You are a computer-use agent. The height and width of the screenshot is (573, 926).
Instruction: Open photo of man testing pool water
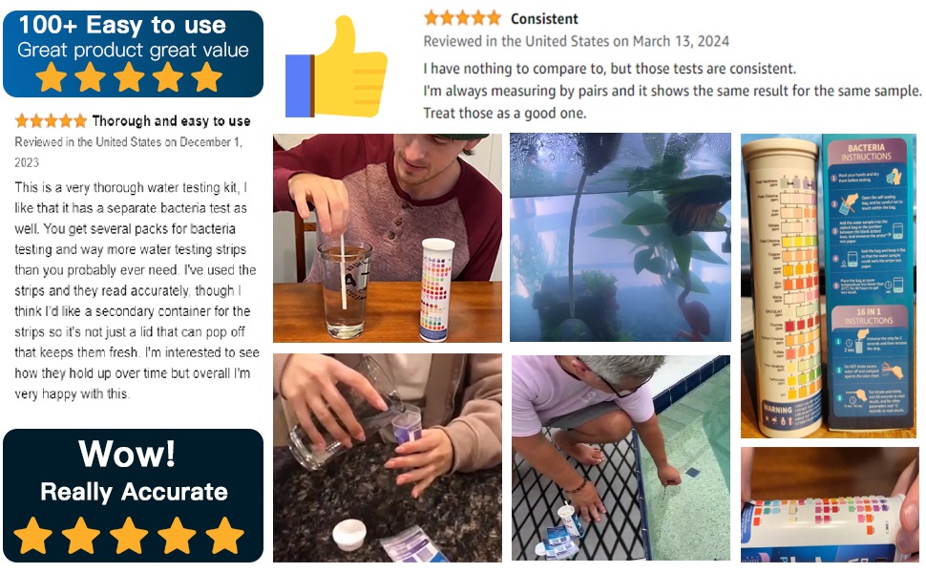coord(621,457)
